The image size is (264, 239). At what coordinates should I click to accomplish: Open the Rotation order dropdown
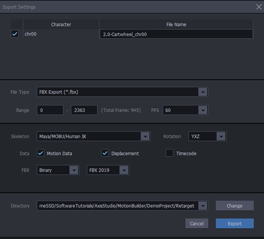[x=221, y=136]
